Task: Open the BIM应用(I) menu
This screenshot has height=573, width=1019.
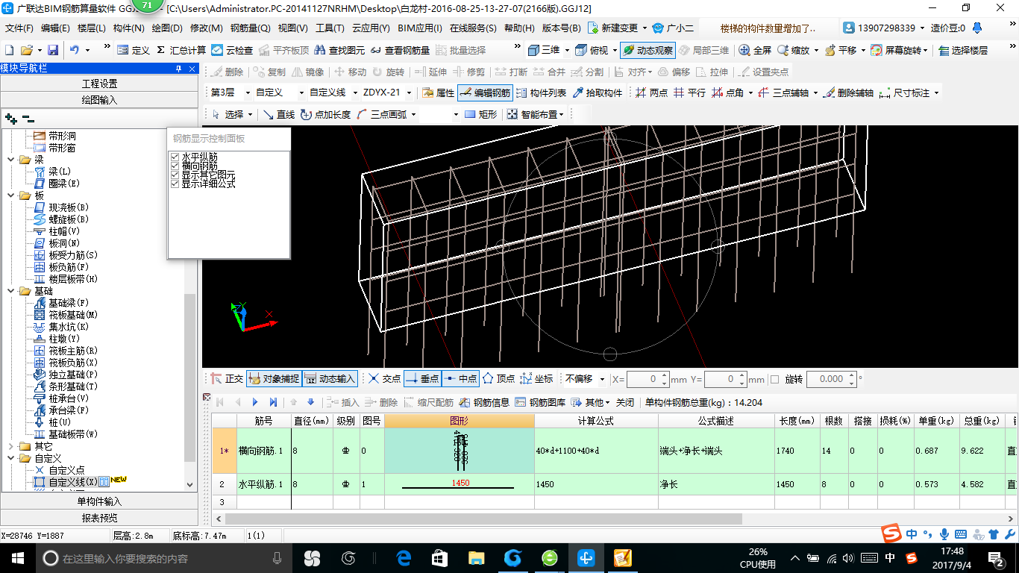Action: 420,28
